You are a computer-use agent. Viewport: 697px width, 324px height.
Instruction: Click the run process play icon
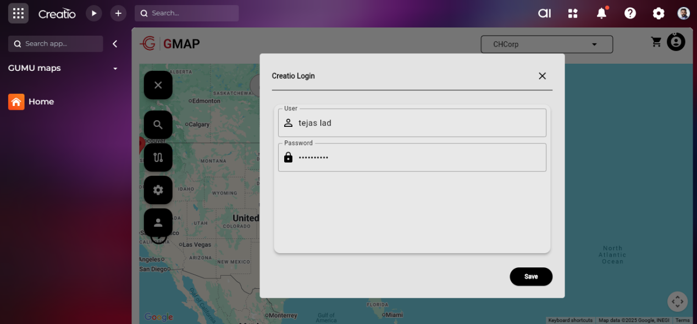pos(94,13)
